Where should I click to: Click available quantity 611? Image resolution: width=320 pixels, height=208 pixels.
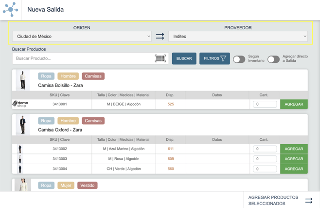pyautogui.click(x=171, y=149)
